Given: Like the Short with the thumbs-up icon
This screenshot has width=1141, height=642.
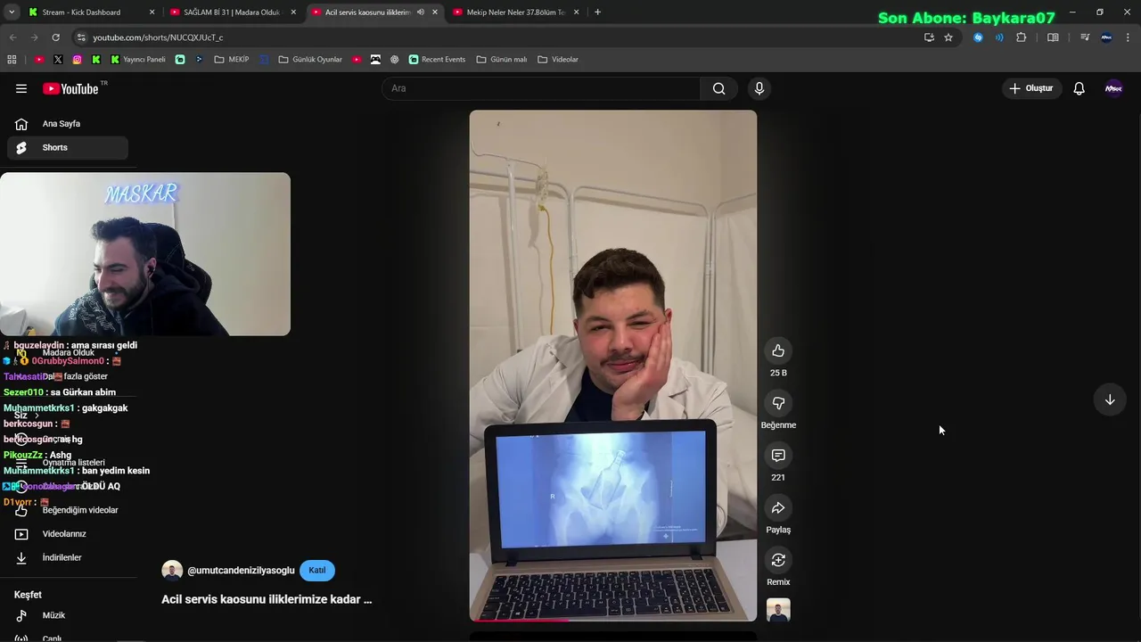Looking at the screenshot, I should tap(778, 350).
